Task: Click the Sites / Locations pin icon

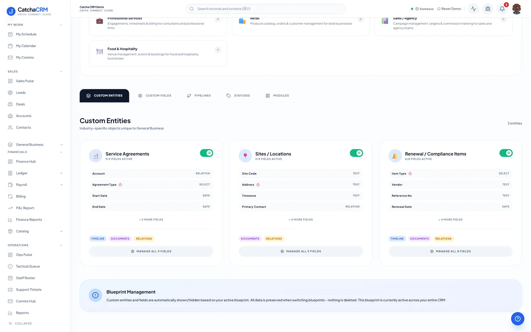Action: 245,156
